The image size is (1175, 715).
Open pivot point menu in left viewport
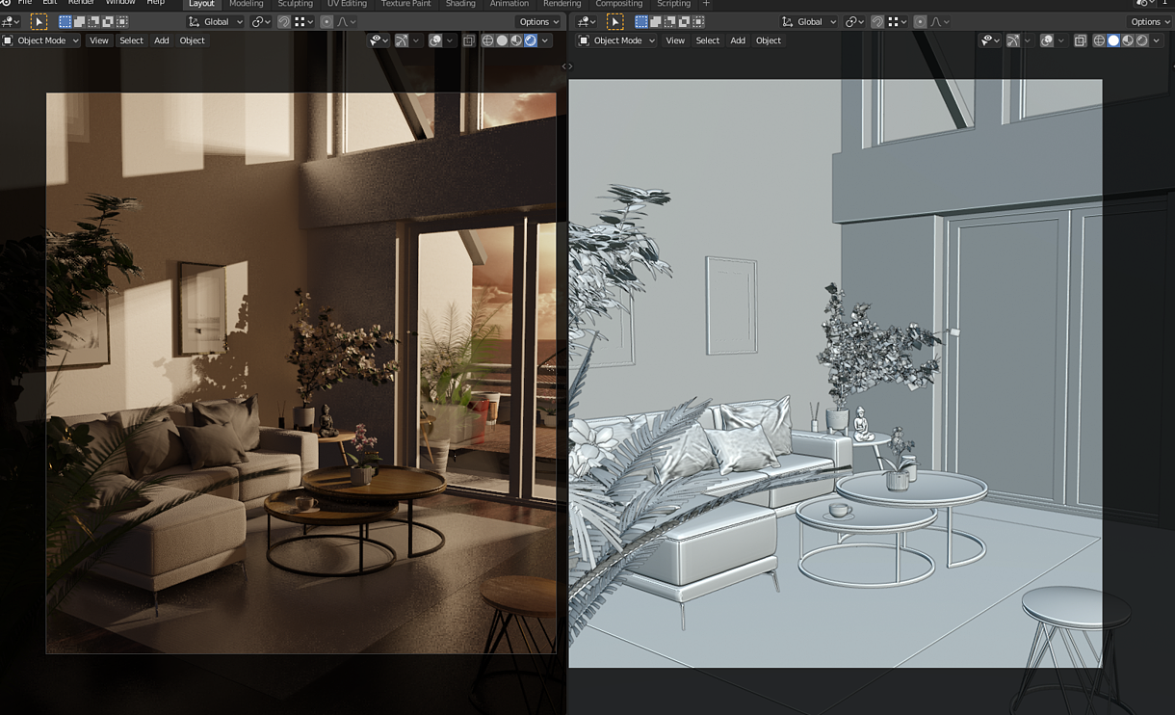[x=261, y=21]
